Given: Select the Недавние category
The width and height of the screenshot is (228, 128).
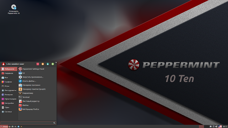Looking at the screenshot, I should click(9, 73).
